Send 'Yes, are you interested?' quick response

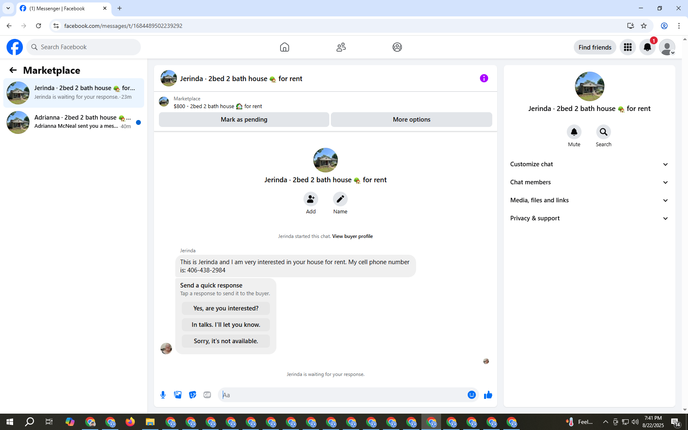click(226, 308)
